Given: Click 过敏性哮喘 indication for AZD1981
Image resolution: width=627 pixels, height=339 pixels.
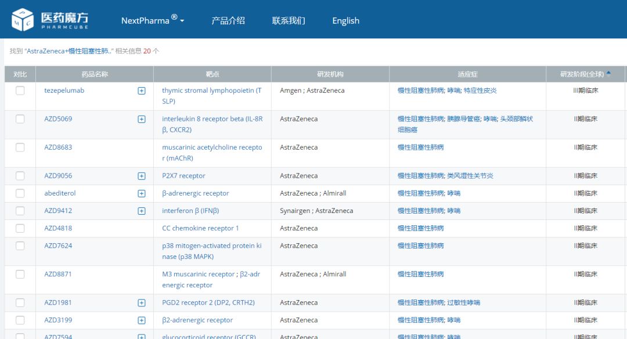Looking at the screenshot, I should pos(463,302).
